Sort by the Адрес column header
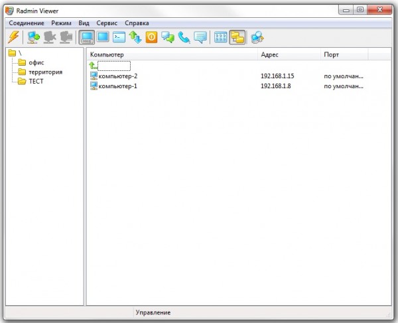The height and width of the screenshot is (323, 398). tap(289, 54)
